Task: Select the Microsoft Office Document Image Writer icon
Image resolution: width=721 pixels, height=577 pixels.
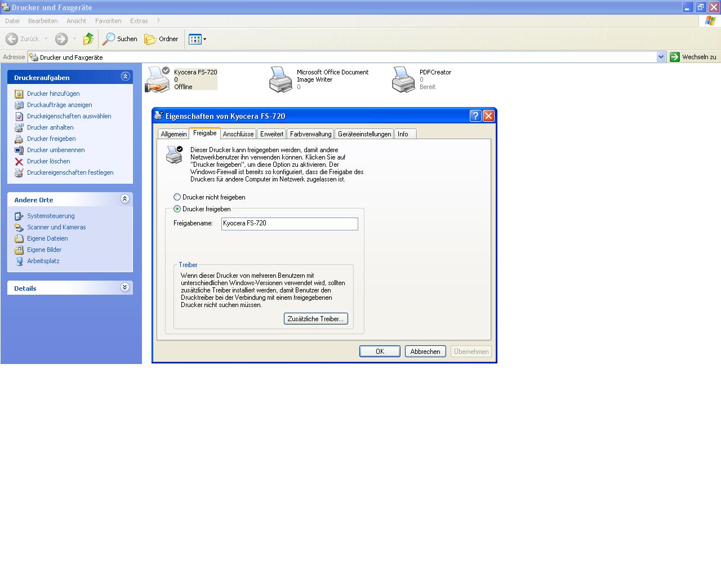Action: point(281,79)
